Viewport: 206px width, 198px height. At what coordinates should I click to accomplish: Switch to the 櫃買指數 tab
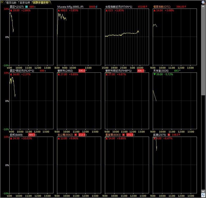click(x=11, y=3)
